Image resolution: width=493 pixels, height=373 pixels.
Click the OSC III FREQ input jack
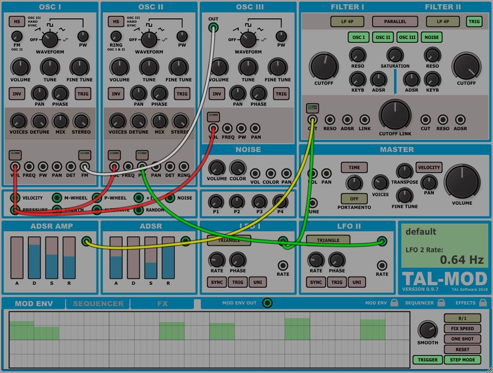[x=227, y=128]
